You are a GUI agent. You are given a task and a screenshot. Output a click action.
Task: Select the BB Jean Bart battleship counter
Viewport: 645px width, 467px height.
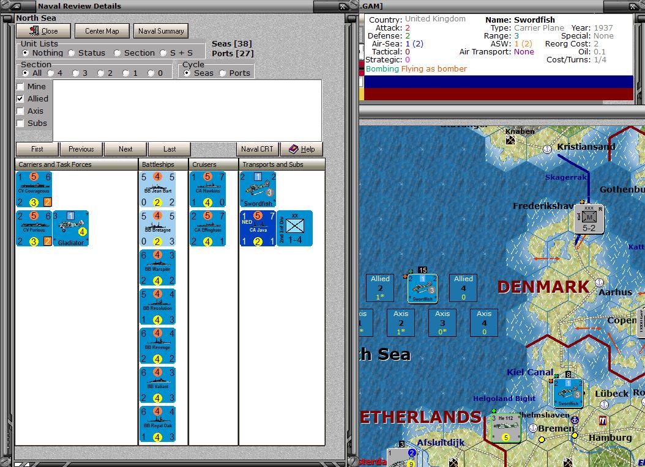157,189
